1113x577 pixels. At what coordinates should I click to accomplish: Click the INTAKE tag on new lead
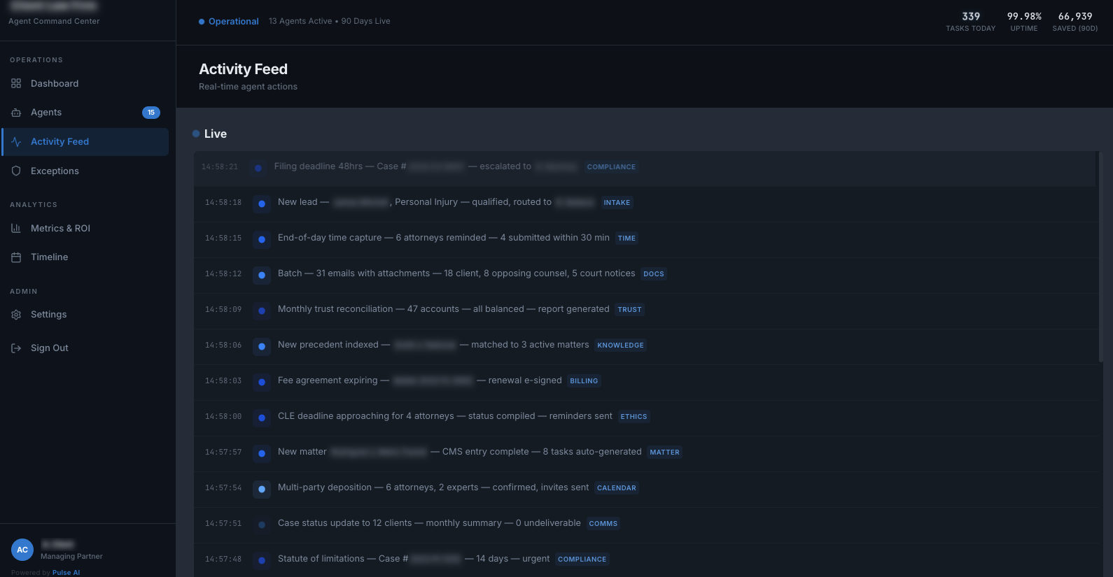click(617, 203)
